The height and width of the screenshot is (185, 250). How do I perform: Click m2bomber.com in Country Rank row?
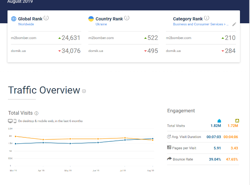tap(101, 38)
